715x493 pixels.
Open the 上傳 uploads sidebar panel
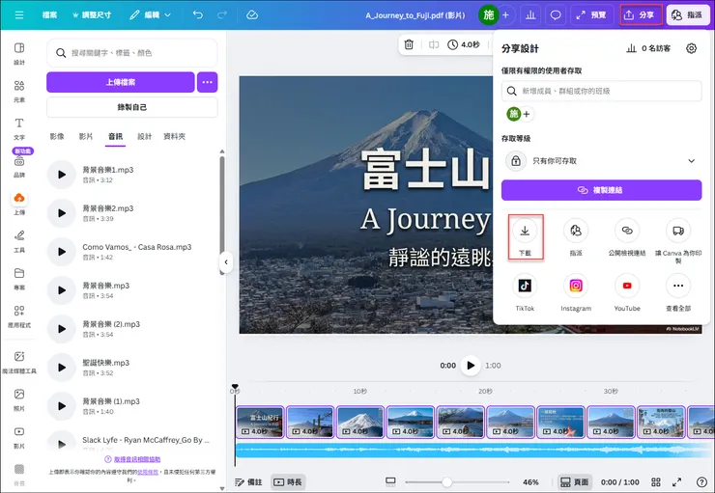[19, 204]
